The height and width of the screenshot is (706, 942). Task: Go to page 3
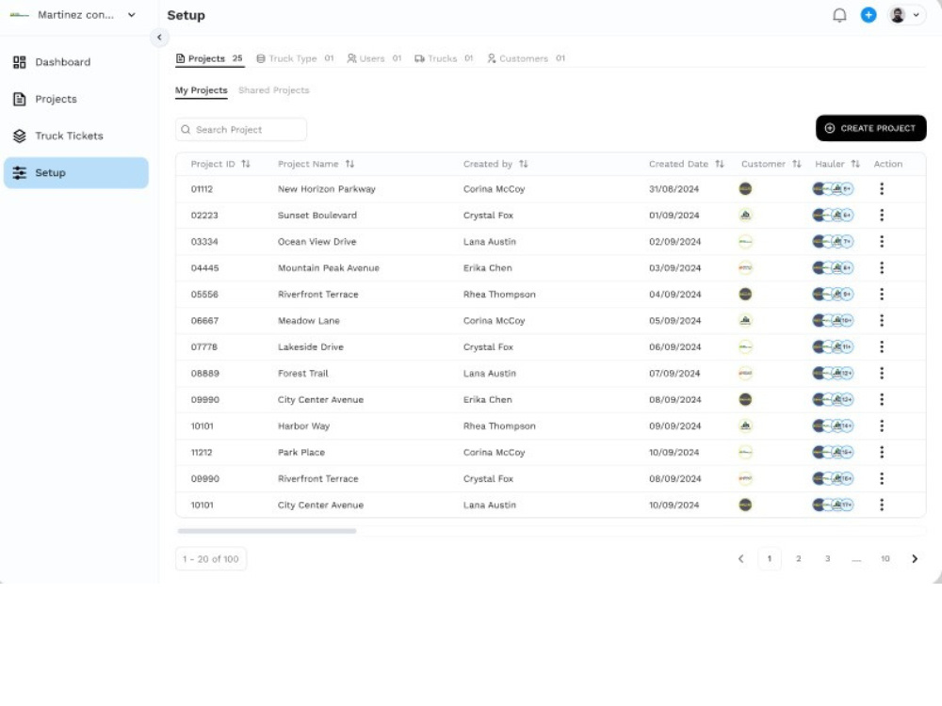coord(827,559)
